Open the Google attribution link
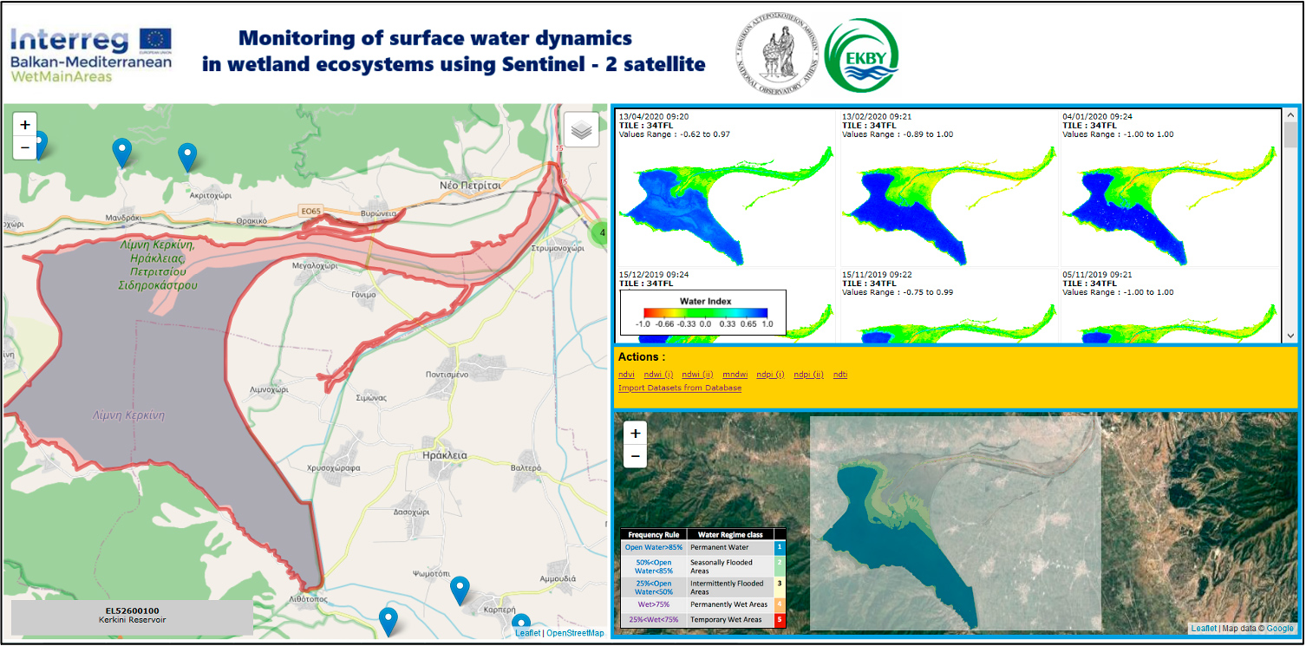1306x646 pixels. (1280, 629)
